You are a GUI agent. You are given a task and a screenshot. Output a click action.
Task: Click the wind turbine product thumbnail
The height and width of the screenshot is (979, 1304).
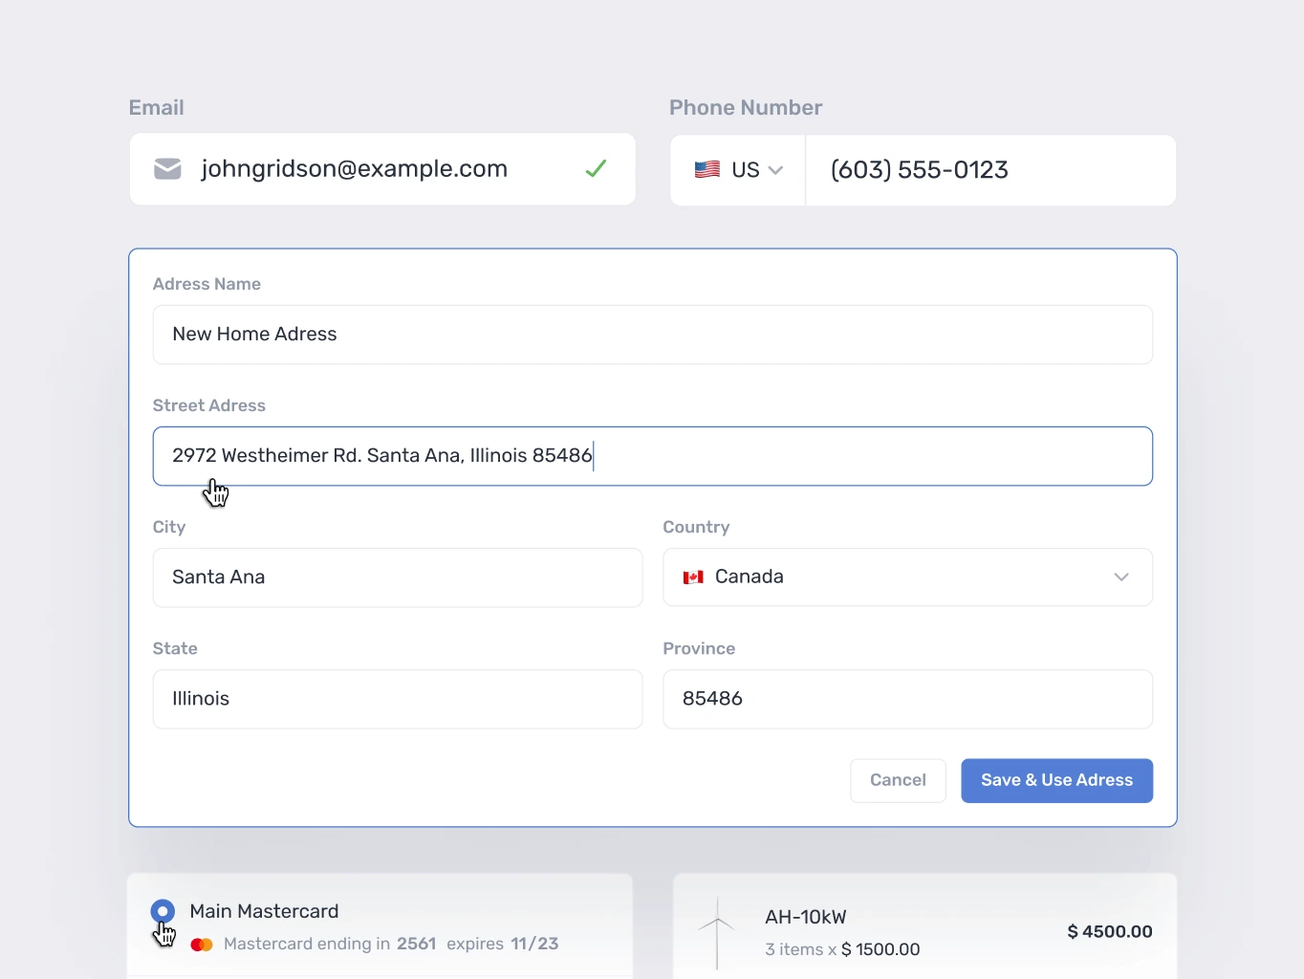point(717,932)
